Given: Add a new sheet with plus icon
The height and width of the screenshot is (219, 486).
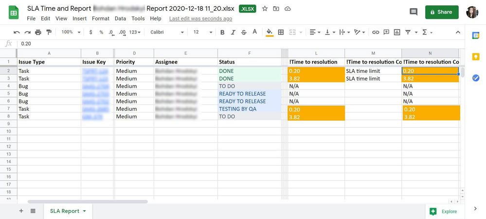Looking at the screenshot, I should coord(21,211).
